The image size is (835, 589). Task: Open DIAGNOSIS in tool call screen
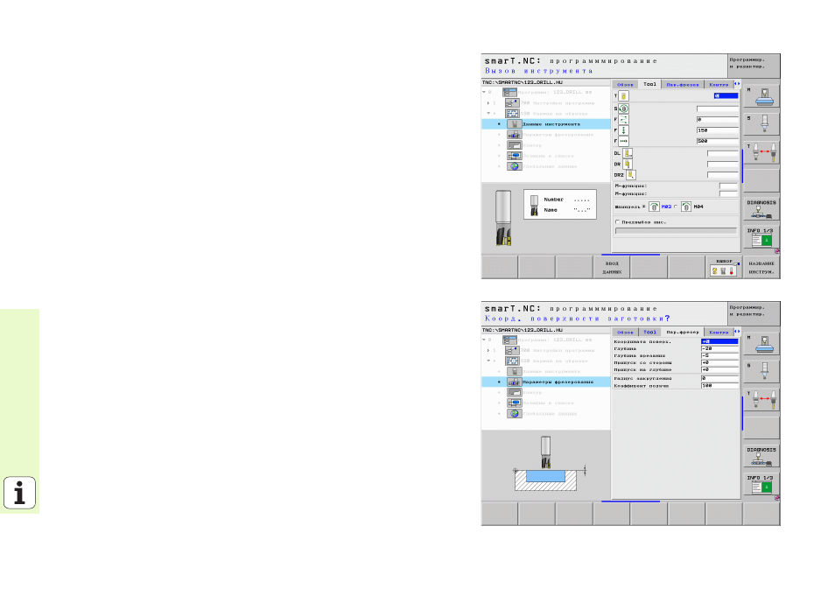click(x=761, y=209)
